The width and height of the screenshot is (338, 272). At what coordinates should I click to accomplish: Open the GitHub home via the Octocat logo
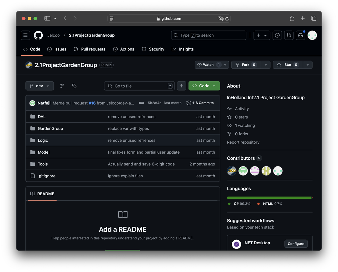tap(38, 35)
